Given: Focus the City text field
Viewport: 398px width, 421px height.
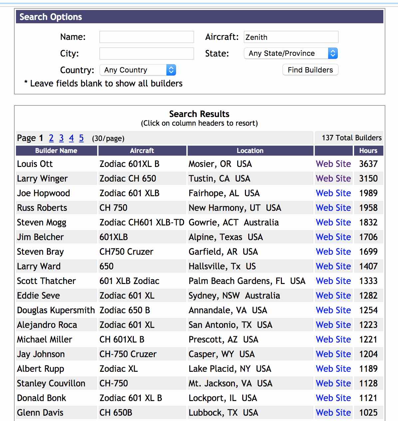Looking at the screenshot, I should click(146, 54).
